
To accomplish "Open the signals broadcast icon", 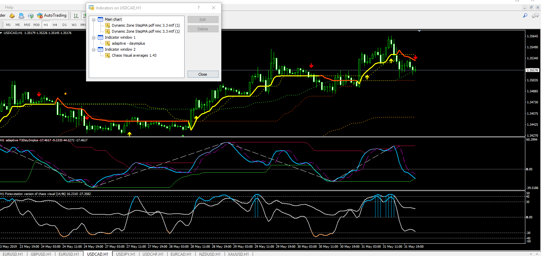I will 31,16.
